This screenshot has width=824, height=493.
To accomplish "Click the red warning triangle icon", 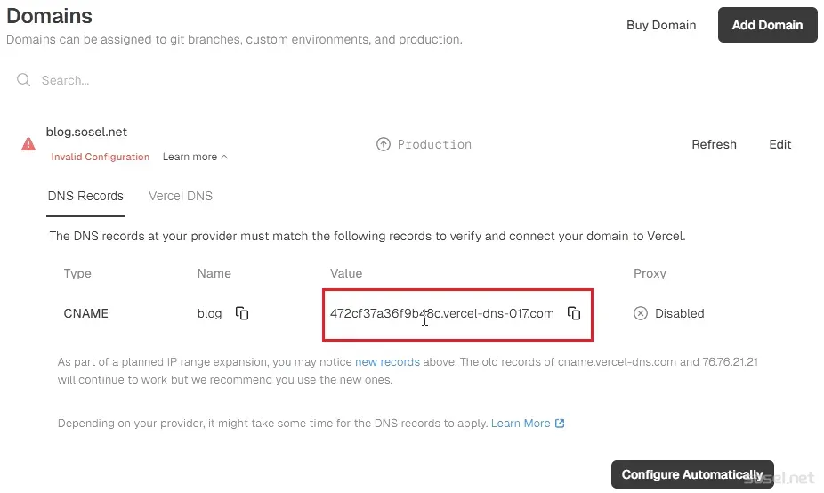I will [28, 144].
